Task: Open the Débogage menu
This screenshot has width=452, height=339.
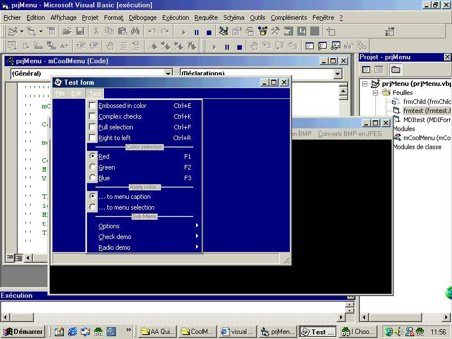Action: (142, 18)
